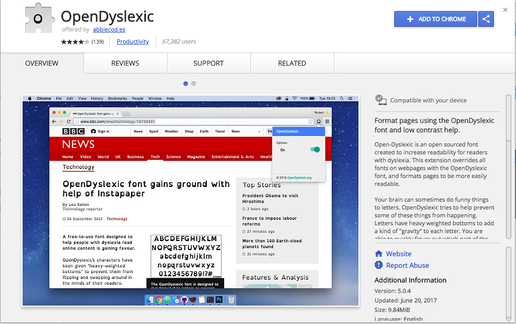Switch to the SUPPORT tab
Screen dimensions: 516x324
tap(208, 63)
